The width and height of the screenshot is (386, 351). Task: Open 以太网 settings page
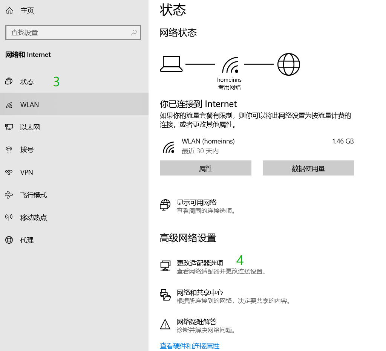pos(30,127)
